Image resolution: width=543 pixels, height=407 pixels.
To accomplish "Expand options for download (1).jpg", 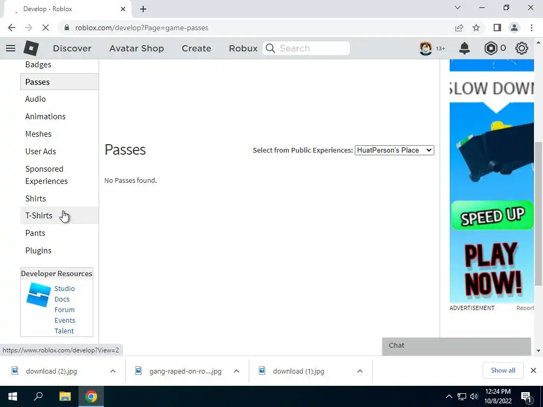I will 360,371.
